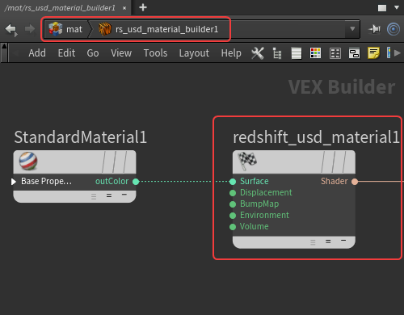Open a new pane tab with plus icon
Image resolution: width=404 pixels, height=315 pixels.
pos(143,7)
